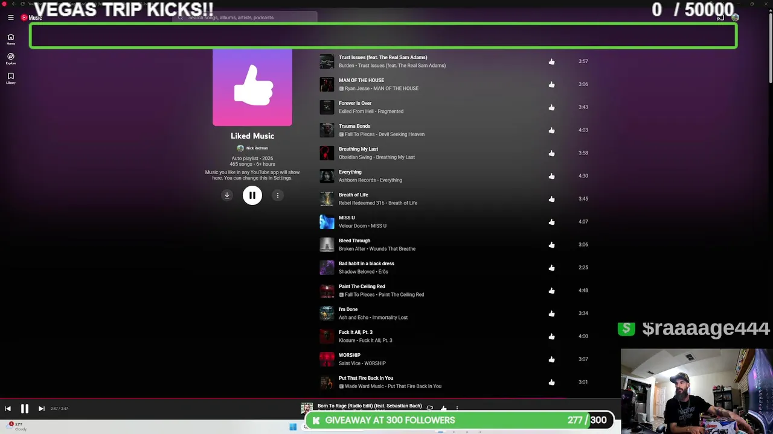Click the search magnifier icon
This screenshot has height=434, width=773.
tap(180, 17)
